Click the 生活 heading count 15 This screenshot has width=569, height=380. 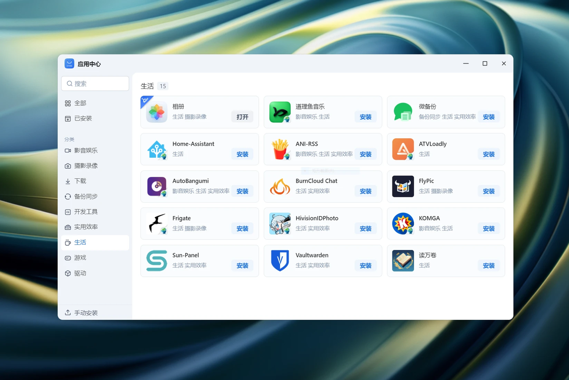[x=163, y=86]
